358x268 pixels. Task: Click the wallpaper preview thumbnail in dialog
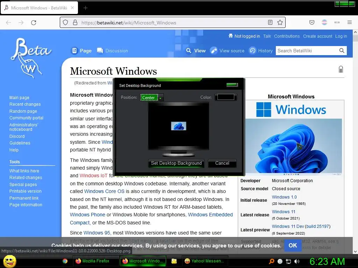[179, 126]
